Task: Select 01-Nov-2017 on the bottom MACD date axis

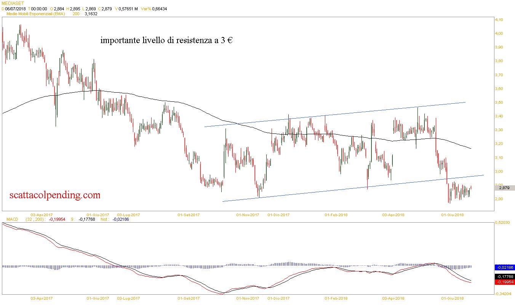Action: tap(248, 298)
